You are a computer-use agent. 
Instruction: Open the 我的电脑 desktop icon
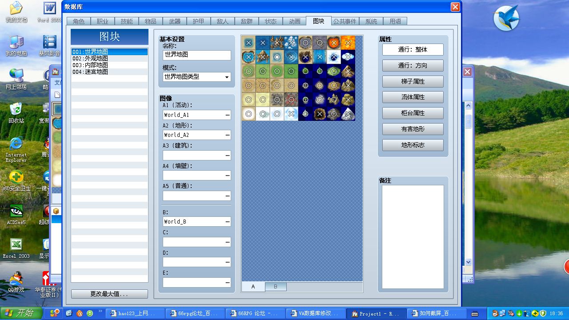coord(16,45)
